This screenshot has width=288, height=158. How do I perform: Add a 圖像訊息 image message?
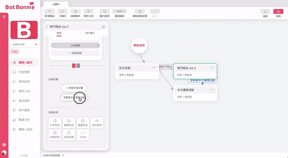point(69,123)
